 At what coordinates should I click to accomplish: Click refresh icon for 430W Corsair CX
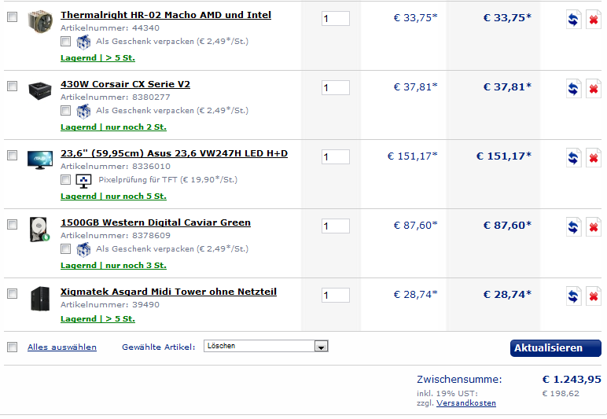click(574, 89)
